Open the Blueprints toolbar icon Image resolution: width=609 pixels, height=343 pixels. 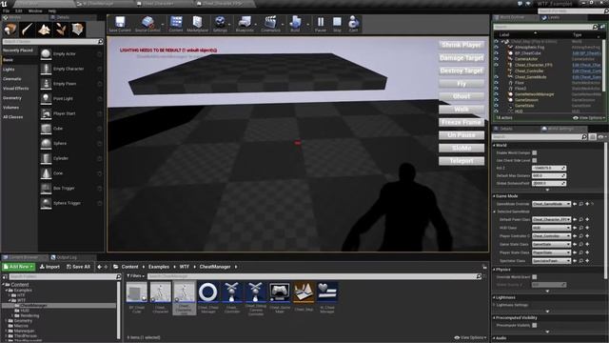[x=245, y=24]
